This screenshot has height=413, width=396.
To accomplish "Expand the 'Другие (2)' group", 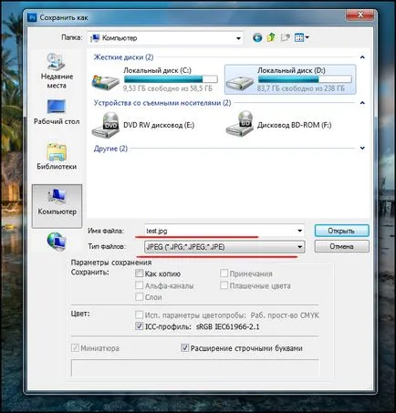I will (x=362, y=149).
